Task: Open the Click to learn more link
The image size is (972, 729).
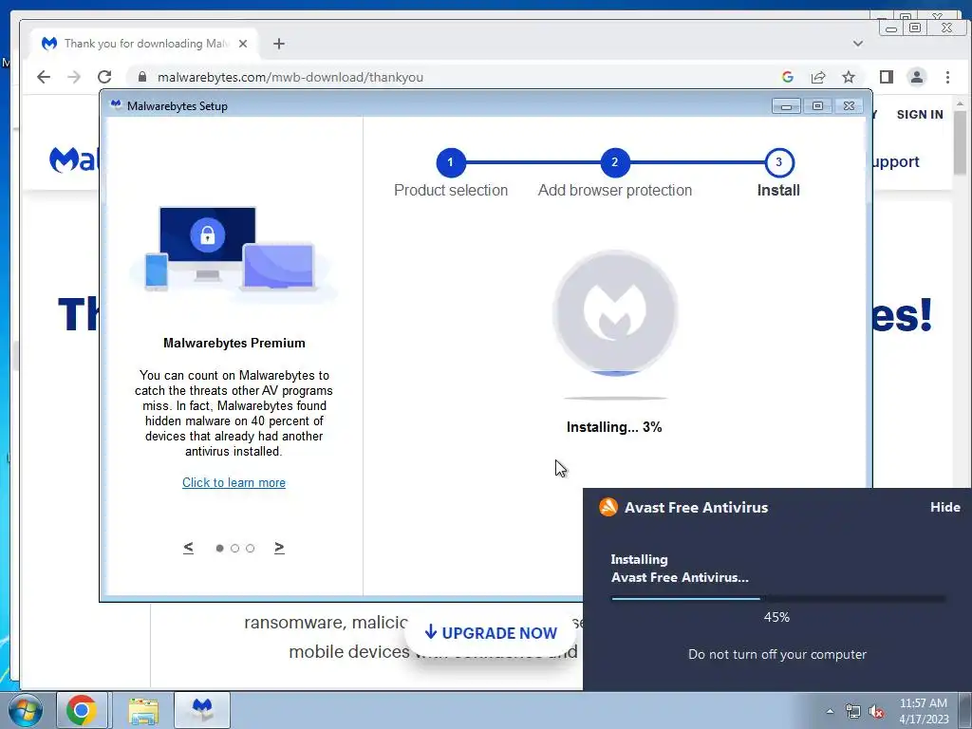Action: pos(234,483)
